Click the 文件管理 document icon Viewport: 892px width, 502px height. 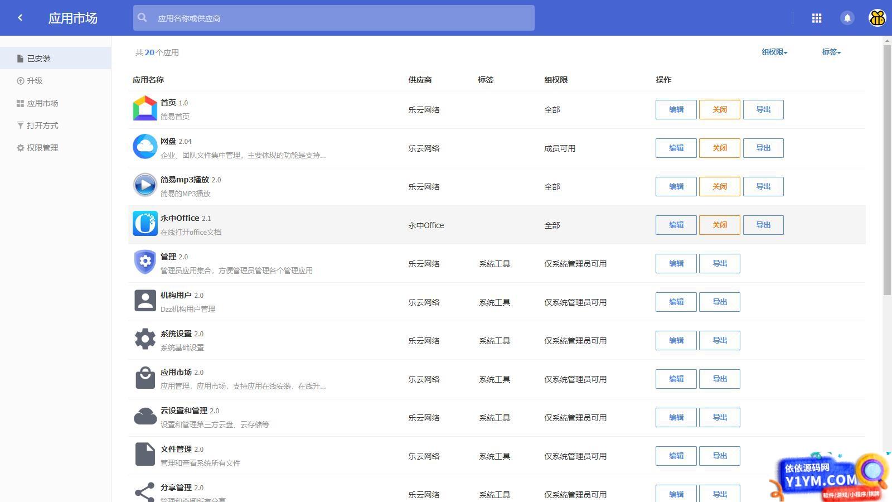click(145, 455)
